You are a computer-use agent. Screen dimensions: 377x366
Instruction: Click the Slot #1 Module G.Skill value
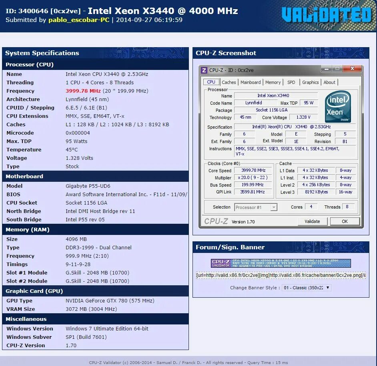97,273
